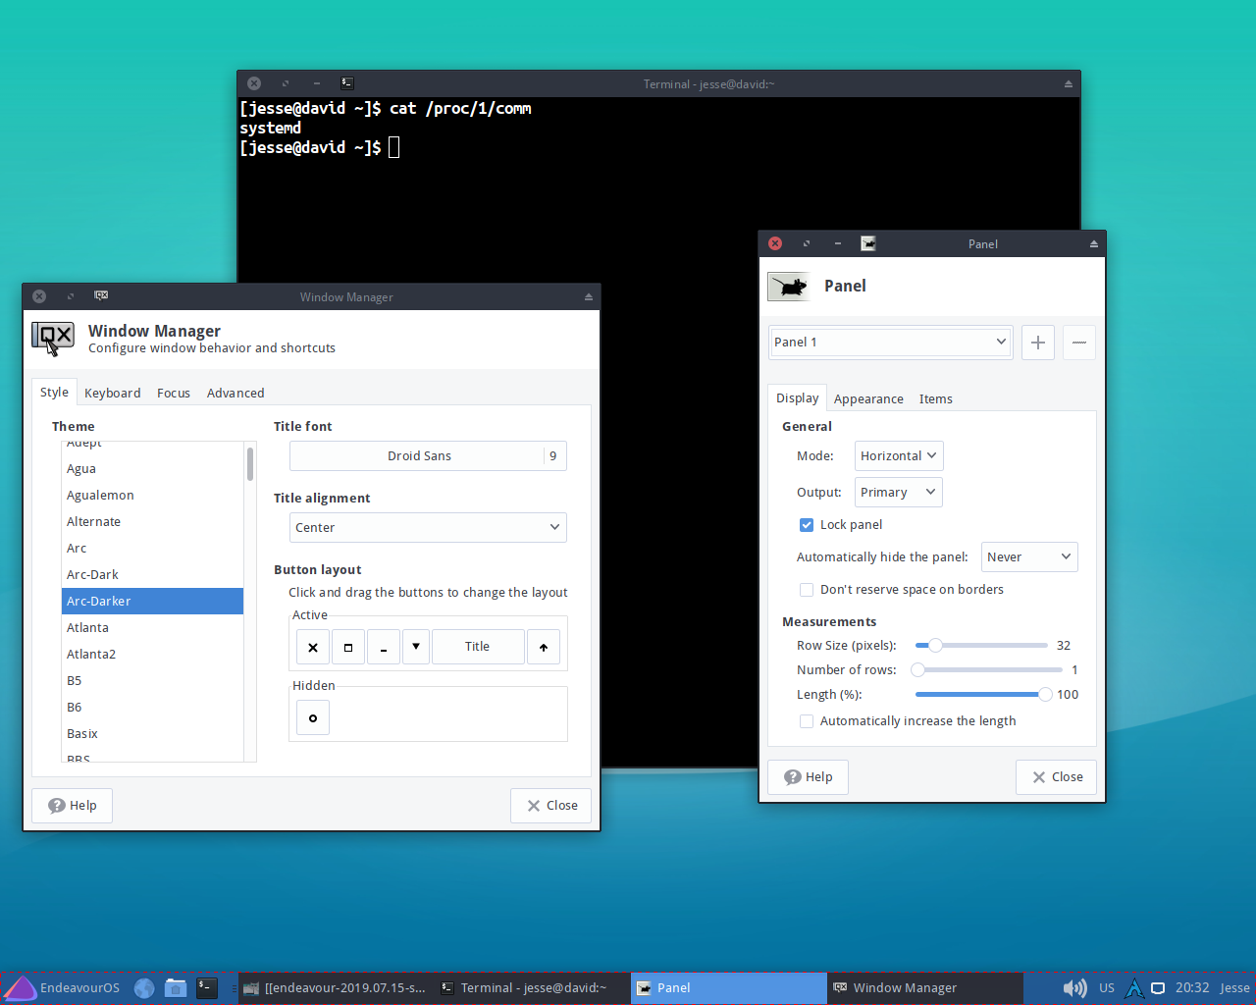Open the Items tab in Panel
This screenshot has height=1005, width=1256.
[936, 399]
